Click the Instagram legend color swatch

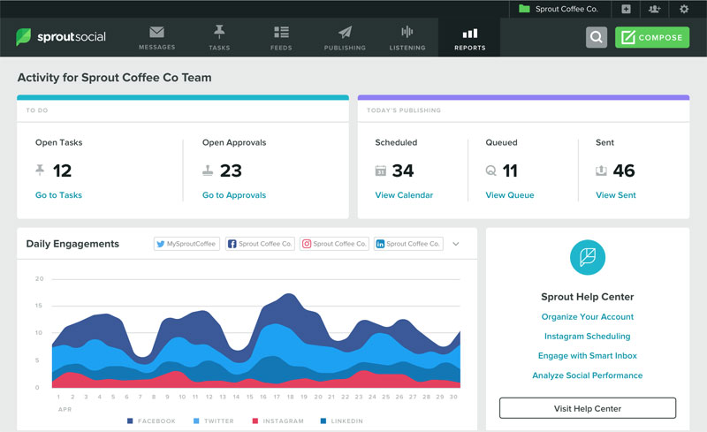pyautogui.click(x=255, y=421)
